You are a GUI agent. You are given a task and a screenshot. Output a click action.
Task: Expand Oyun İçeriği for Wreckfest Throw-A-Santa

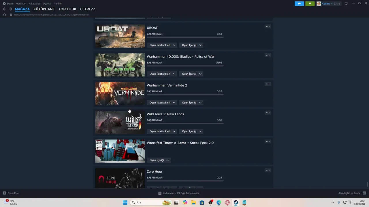pyautogui.click(x=159, y=160)
